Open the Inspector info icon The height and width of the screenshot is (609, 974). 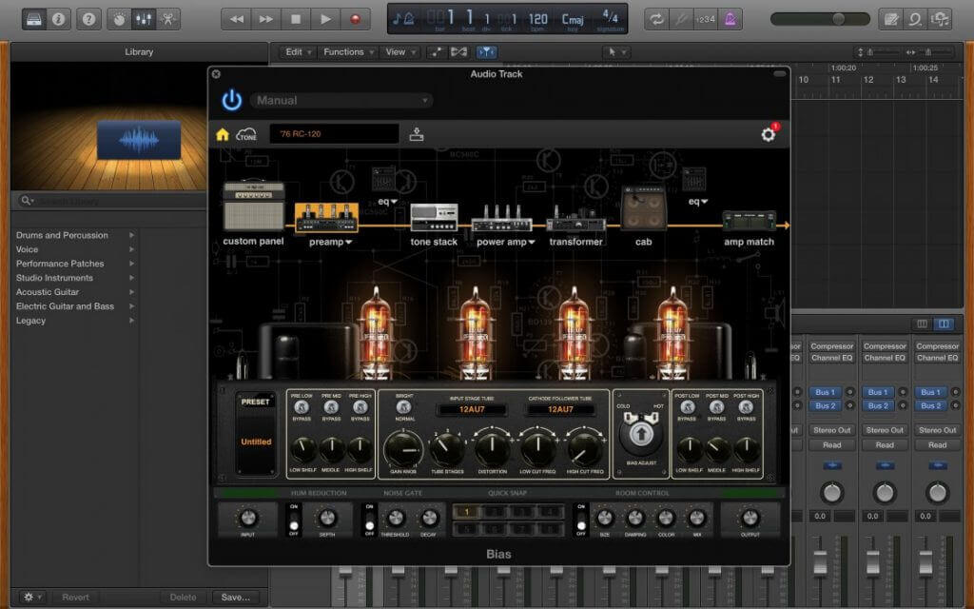58,19
